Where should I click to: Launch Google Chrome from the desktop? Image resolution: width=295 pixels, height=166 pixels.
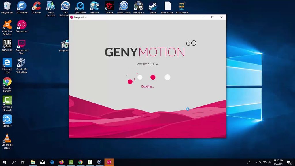click(x=7, y=82)
